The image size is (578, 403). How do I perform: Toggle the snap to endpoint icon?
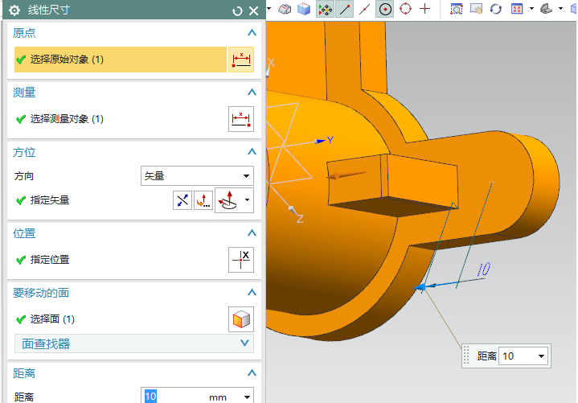345,9
